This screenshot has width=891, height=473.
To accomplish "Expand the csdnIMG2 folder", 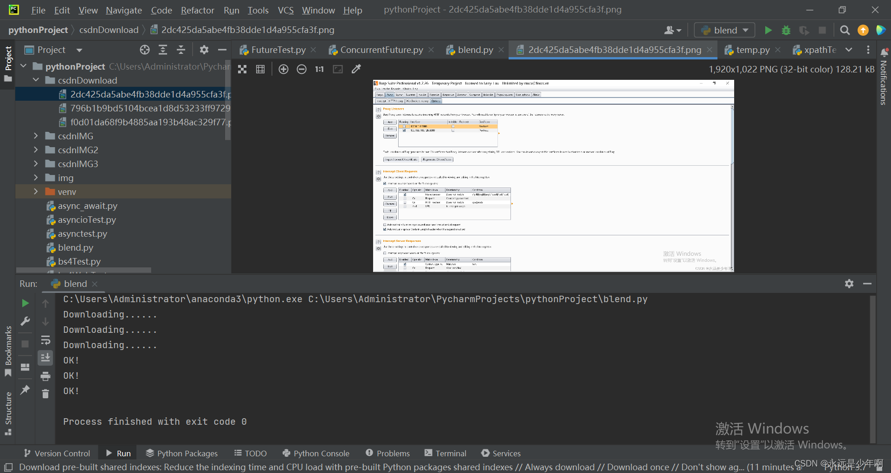I will point(36,150).
